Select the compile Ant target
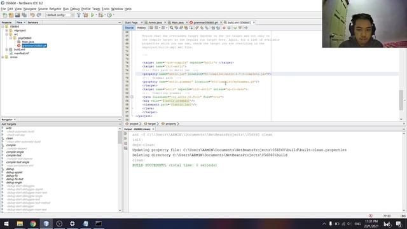This screenshot has height=229, width=407. coord(11,145)
